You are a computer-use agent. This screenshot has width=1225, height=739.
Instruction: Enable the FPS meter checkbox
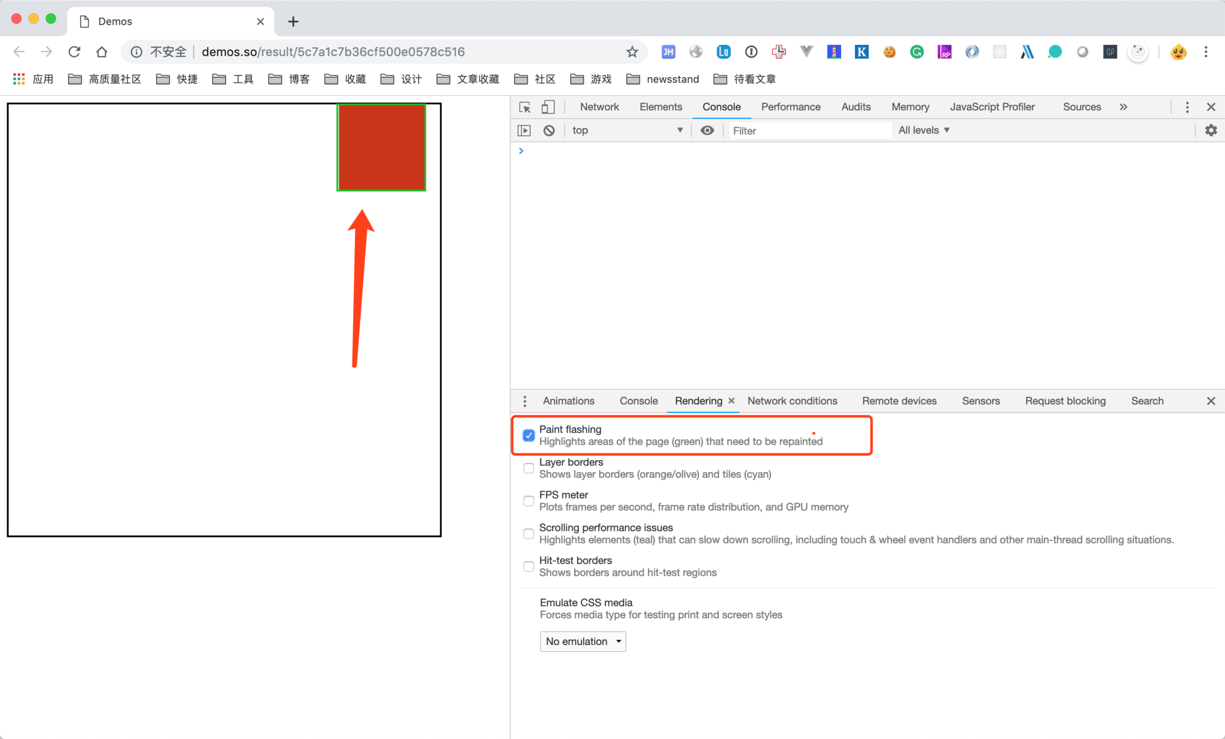[x=528, y=501]
